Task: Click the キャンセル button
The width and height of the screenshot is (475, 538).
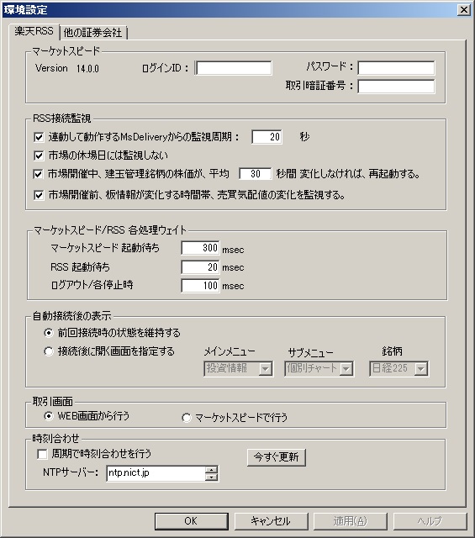Action: click(x=272, y=521)
